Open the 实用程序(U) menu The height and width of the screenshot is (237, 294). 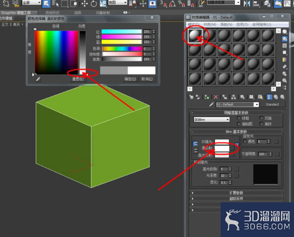coord(262,24)
